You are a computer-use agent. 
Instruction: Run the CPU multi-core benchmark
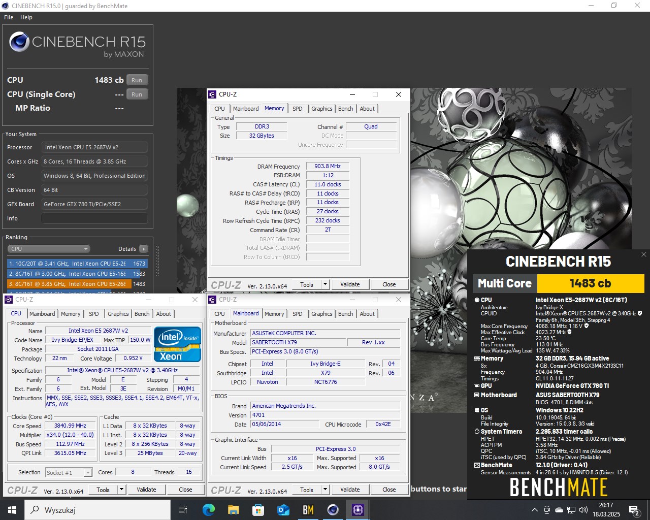137,80
